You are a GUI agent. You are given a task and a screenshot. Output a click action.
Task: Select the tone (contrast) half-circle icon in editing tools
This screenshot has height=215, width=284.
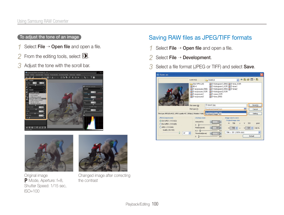[x=27, y=92]
